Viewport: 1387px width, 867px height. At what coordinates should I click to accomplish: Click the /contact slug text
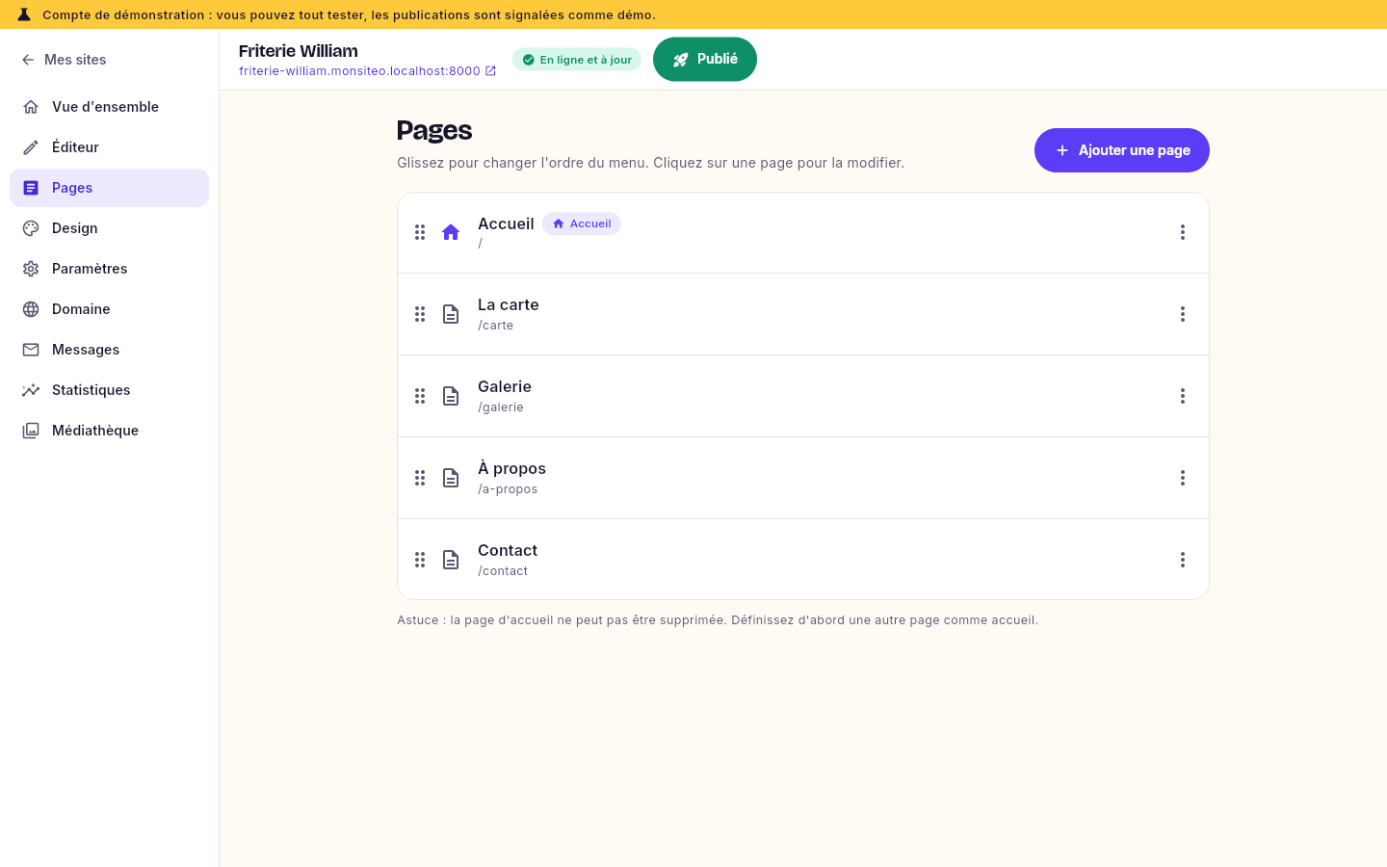[503, 571]
